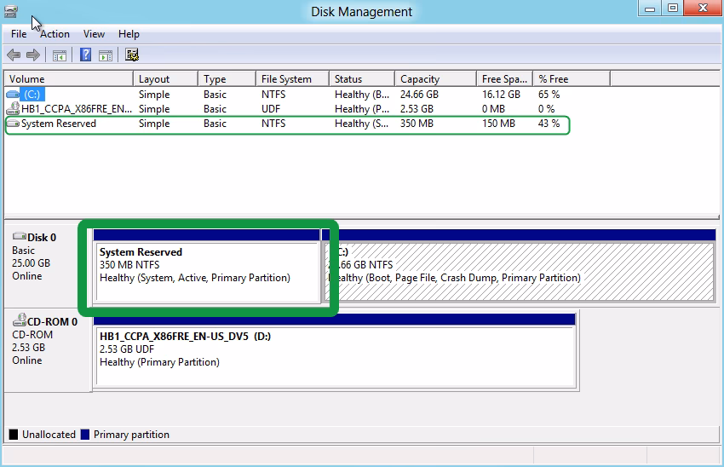Viewport: 724px width, 467px height.
Task: Click the black Unallocated legend swatch
Action: point(14,435)
